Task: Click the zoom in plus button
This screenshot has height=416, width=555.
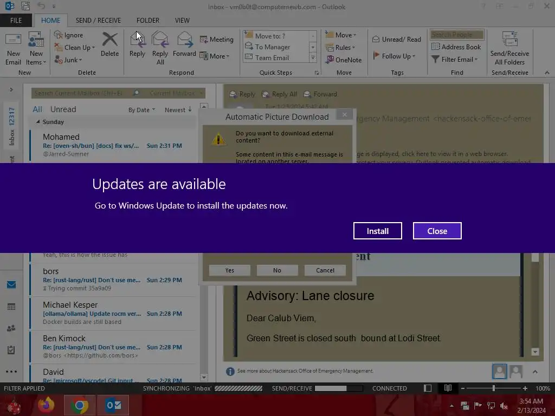Action: tap(525, 388)
